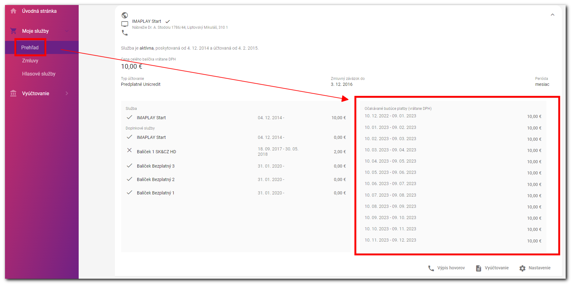The width and height of the screenshot is (571, 284).
Task: Click the address Nábrežie Dr. A. Stodolu text
Action: tap(180, 27)
